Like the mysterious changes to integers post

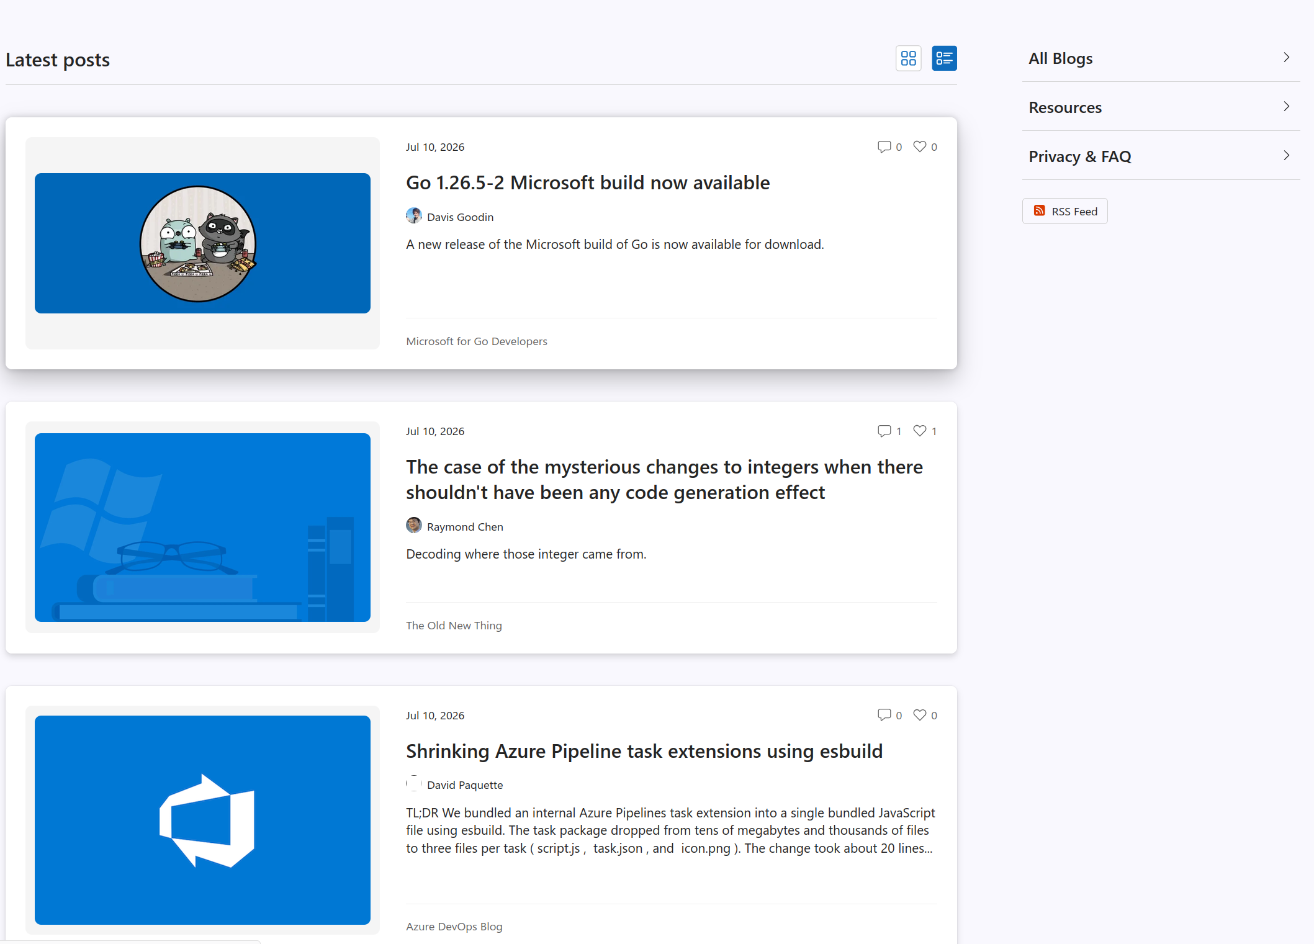(920, 431)
